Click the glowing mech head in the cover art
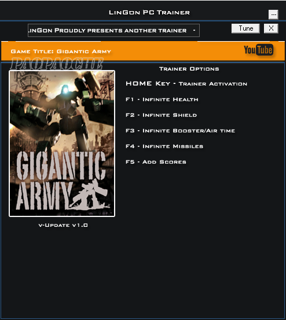Screen dimensions: 286x320 coord(65,90)
